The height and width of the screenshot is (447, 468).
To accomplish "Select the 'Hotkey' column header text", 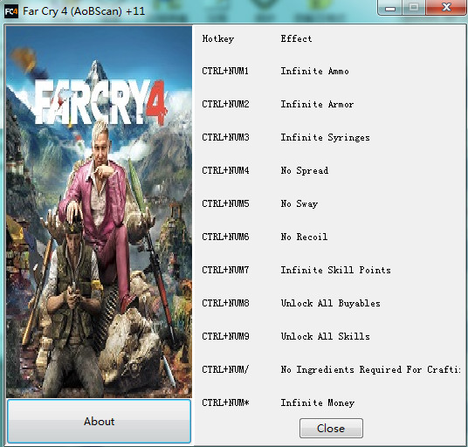I will (x=218, y=38).
